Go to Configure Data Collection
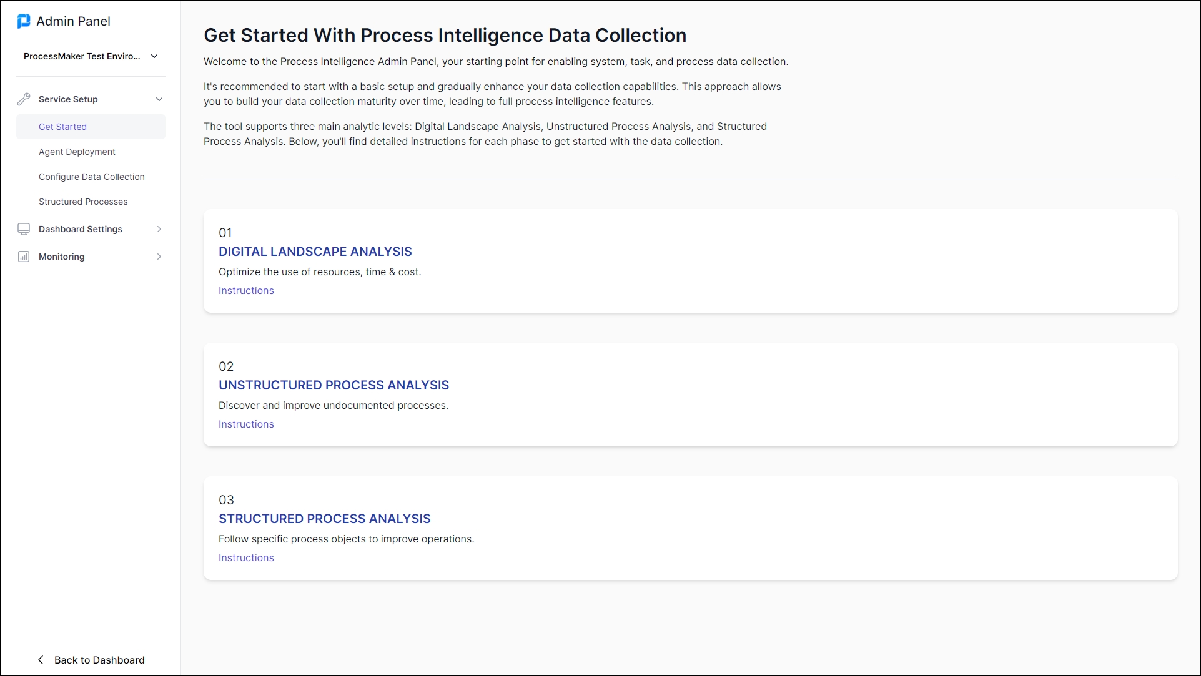Viewport: 1201px width, 676px height. click(x=91, y=177)
